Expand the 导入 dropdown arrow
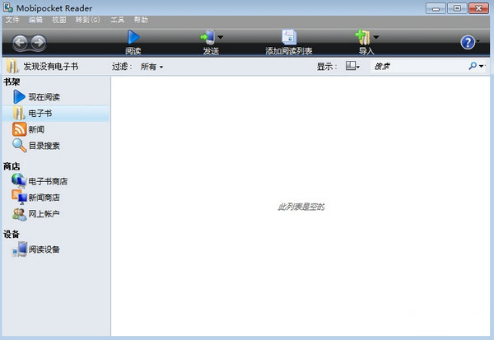The image size is (494, 340). tap(376, 37)
